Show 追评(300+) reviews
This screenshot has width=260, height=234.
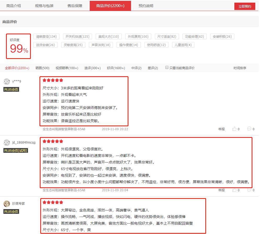pos(93,68)
